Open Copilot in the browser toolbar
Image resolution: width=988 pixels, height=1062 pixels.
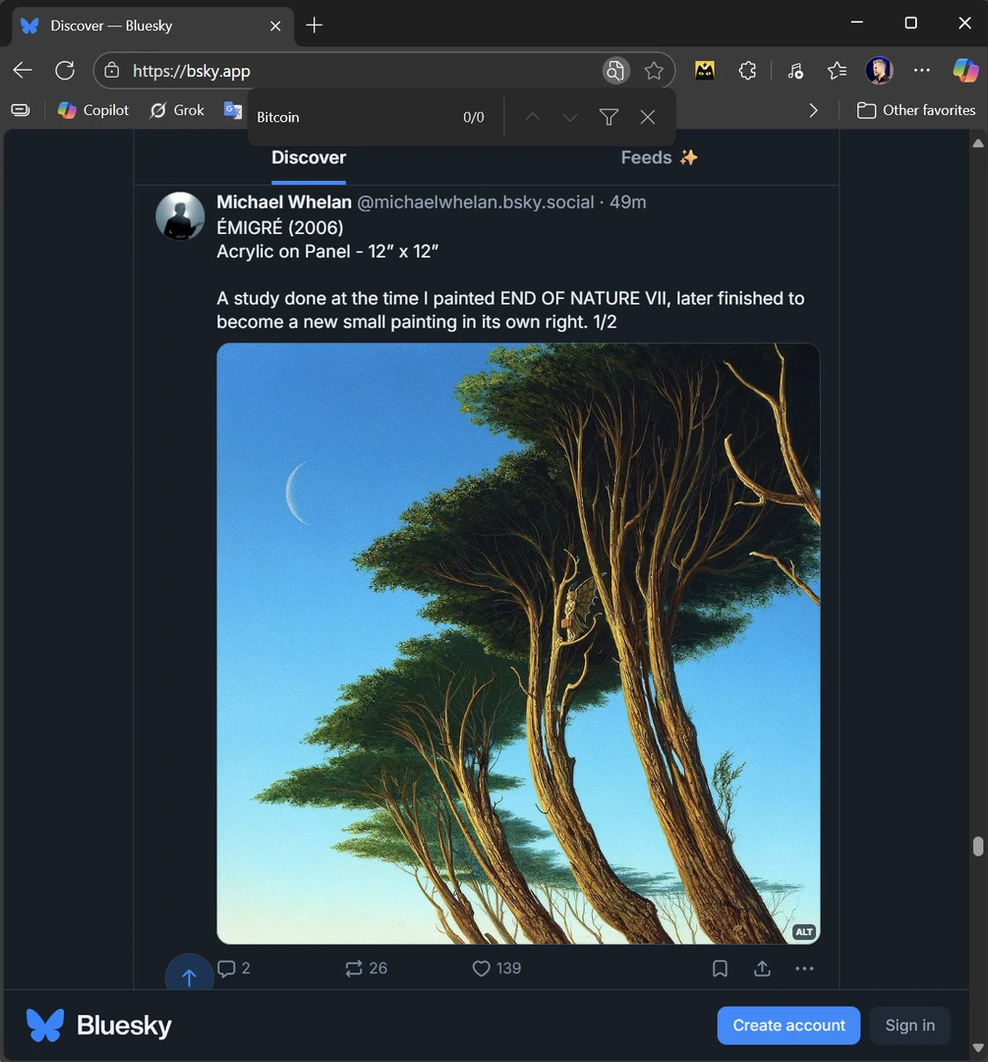pos(92,110)
